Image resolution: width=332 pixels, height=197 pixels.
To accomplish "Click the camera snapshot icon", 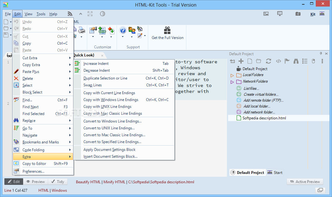I will (x=298, y=14).
